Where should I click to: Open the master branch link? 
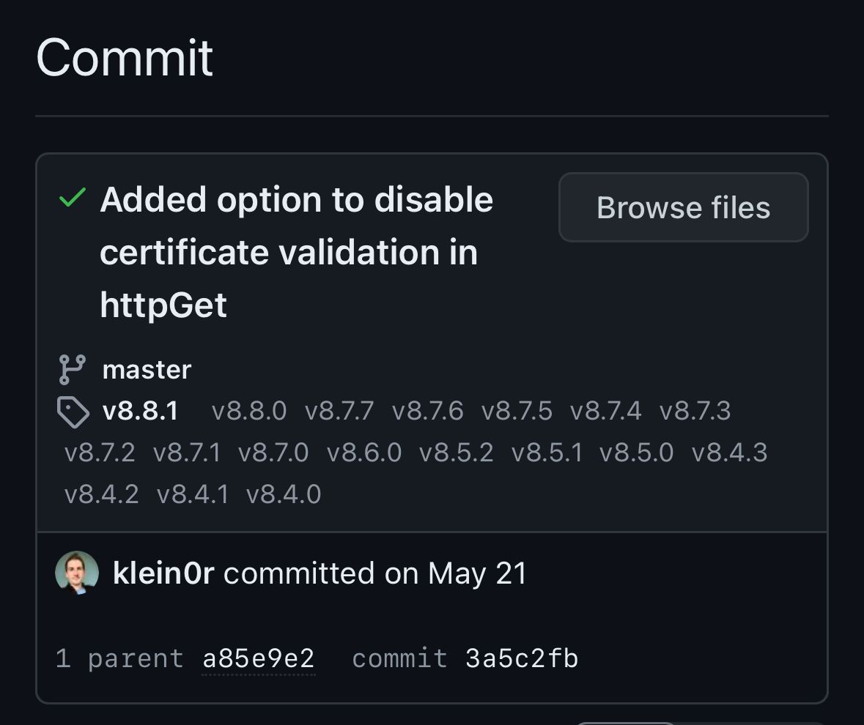coord(147,370)
